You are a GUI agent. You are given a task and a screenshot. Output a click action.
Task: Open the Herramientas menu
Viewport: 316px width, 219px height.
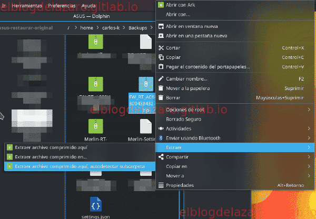[x=27, y=6]
